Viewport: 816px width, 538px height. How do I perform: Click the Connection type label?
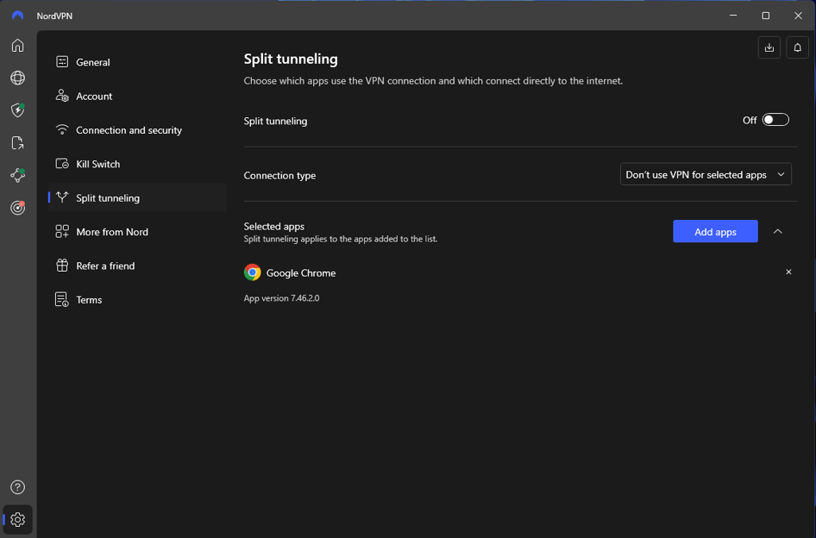pyautogui.click(x=280, y=175)
